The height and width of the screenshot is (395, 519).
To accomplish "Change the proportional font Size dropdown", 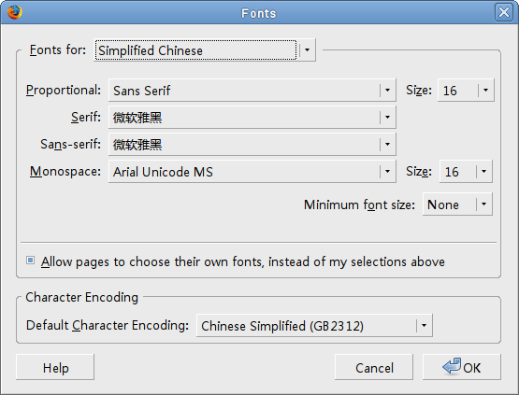I will (x=466, y=91).
